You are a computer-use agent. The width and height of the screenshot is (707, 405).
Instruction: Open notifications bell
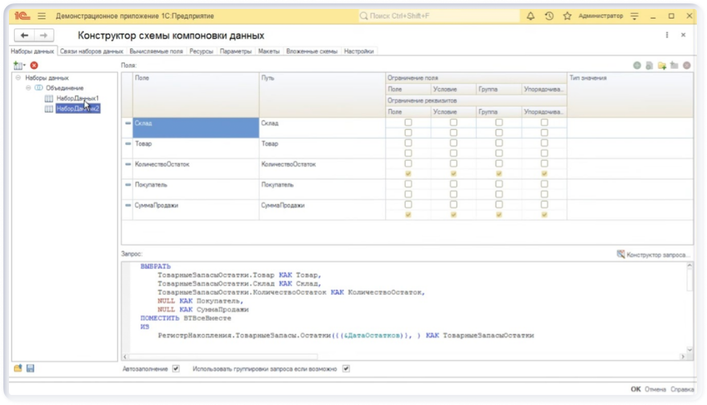point(531,16)
